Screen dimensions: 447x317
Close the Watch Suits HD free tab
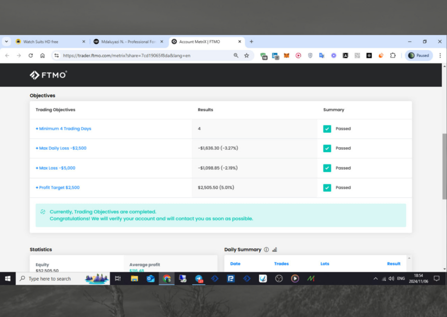click(84, 42)
